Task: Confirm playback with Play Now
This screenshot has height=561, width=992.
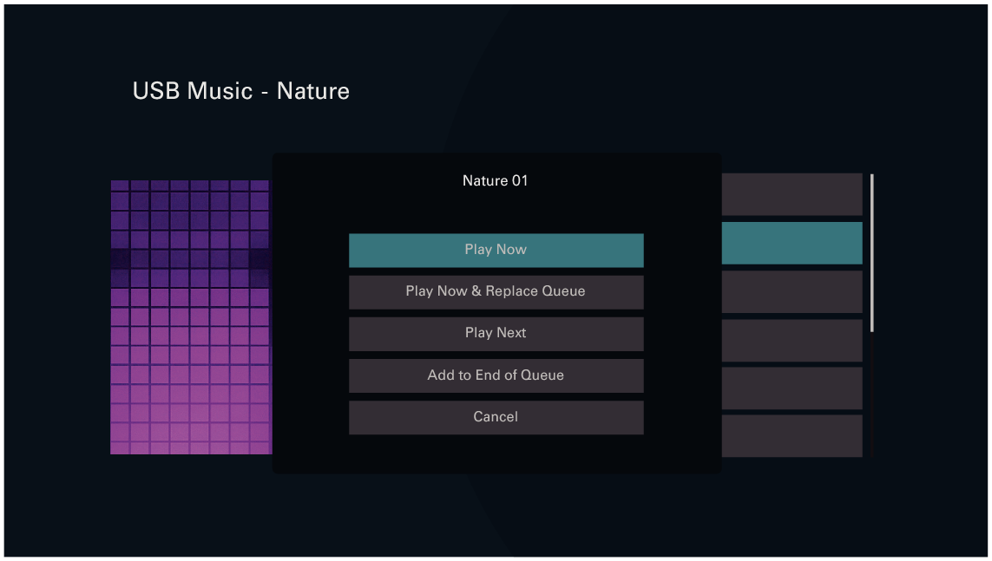Action: (496, 250)
